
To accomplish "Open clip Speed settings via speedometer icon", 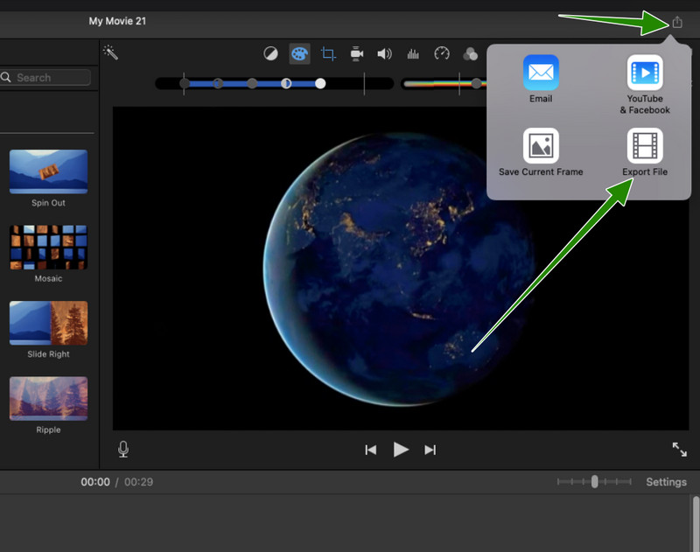I will click(x=442, y=53).
